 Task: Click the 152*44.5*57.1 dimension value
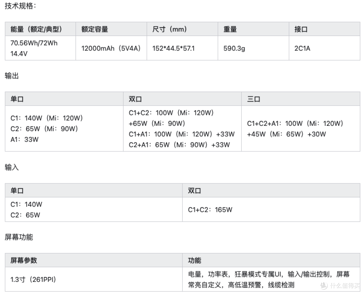click(173, 48)
